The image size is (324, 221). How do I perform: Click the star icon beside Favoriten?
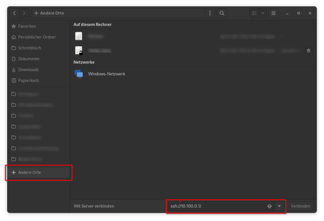[x=14, y=26]
